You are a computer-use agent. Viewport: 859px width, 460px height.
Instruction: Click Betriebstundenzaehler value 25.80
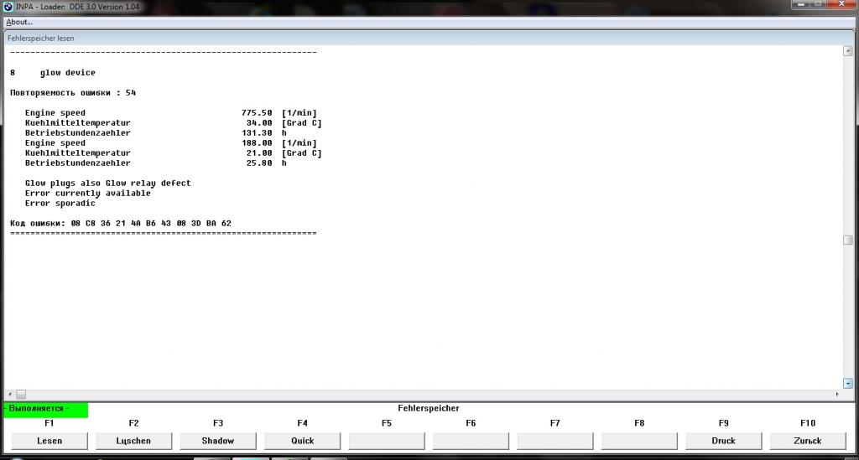(x=259, y=163)
